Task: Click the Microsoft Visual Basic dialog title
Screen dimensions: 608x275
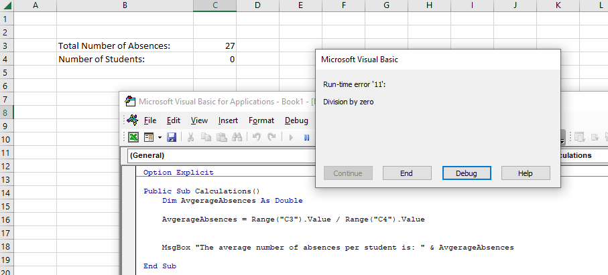Action: click(359, 60)
